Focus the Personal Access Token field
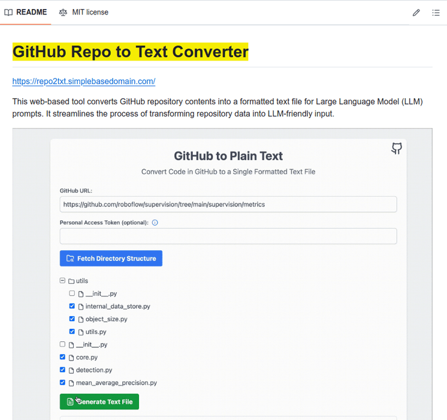Viewport: 447px width, 420px height. (228, 236)
